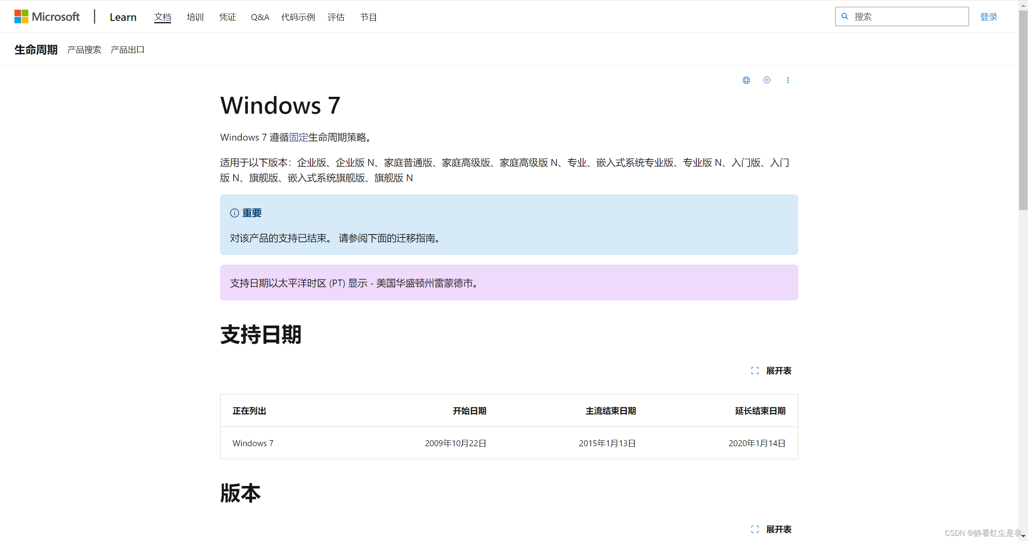The width and height of the screenshot is (1028, 541).
Task: Open the 文档 menu item
Action: [x=163, y=17]
